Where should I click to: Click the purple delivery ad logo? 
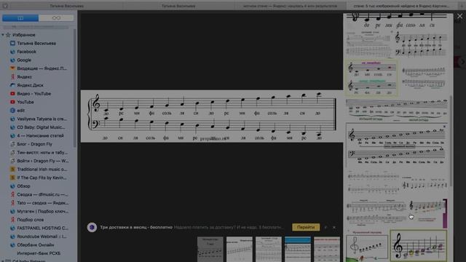[x=92, y=227]
